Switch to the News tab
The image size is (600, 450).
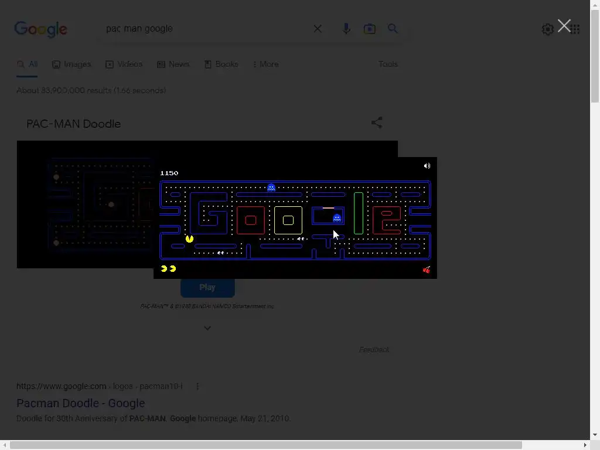click(x=173, y=64)
